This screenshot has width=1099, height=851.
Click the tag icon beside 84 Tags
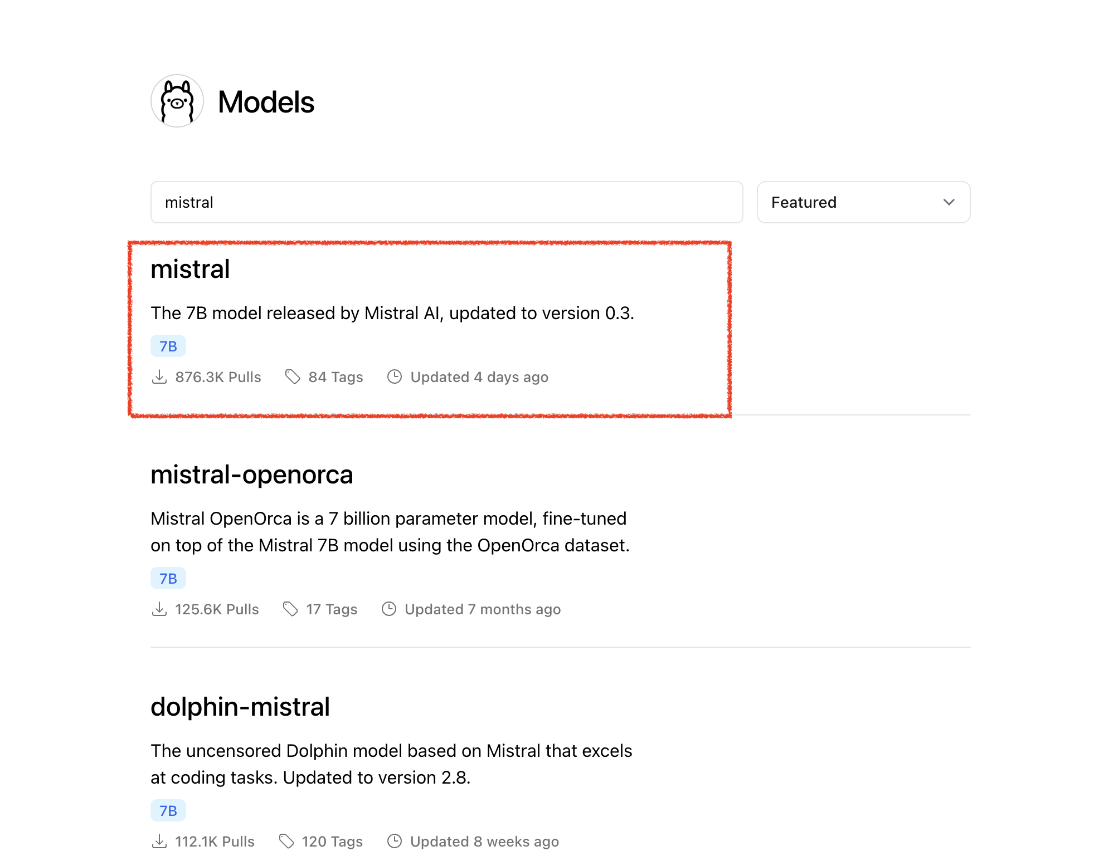293,377
